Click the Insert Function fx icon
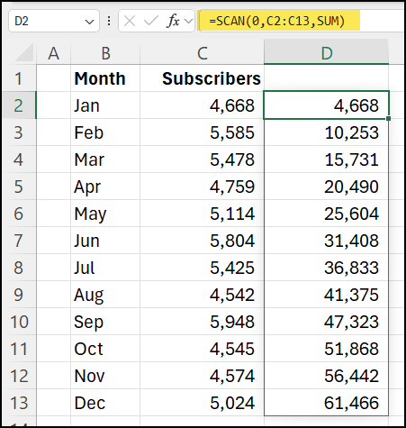Screen dimensions: 406x428 click(173, 21)
